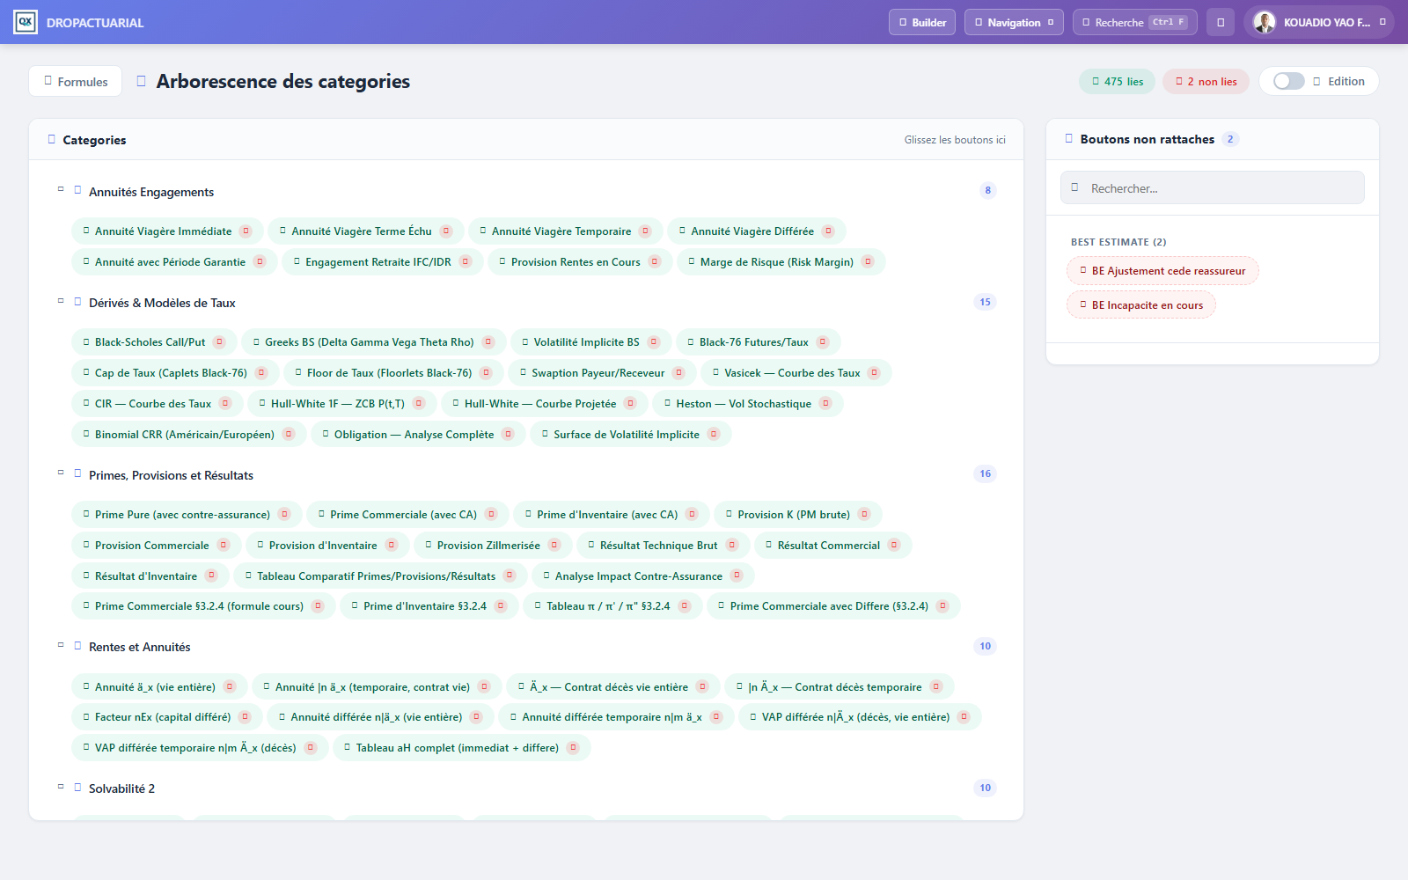Collapse the Annuités Engagements category
This screenshot has height=880, width=1408.
tap(61, 189)
